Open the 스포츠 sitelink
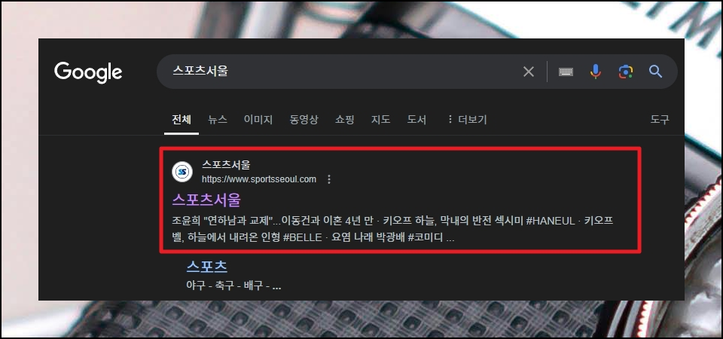 click(207, 266)
